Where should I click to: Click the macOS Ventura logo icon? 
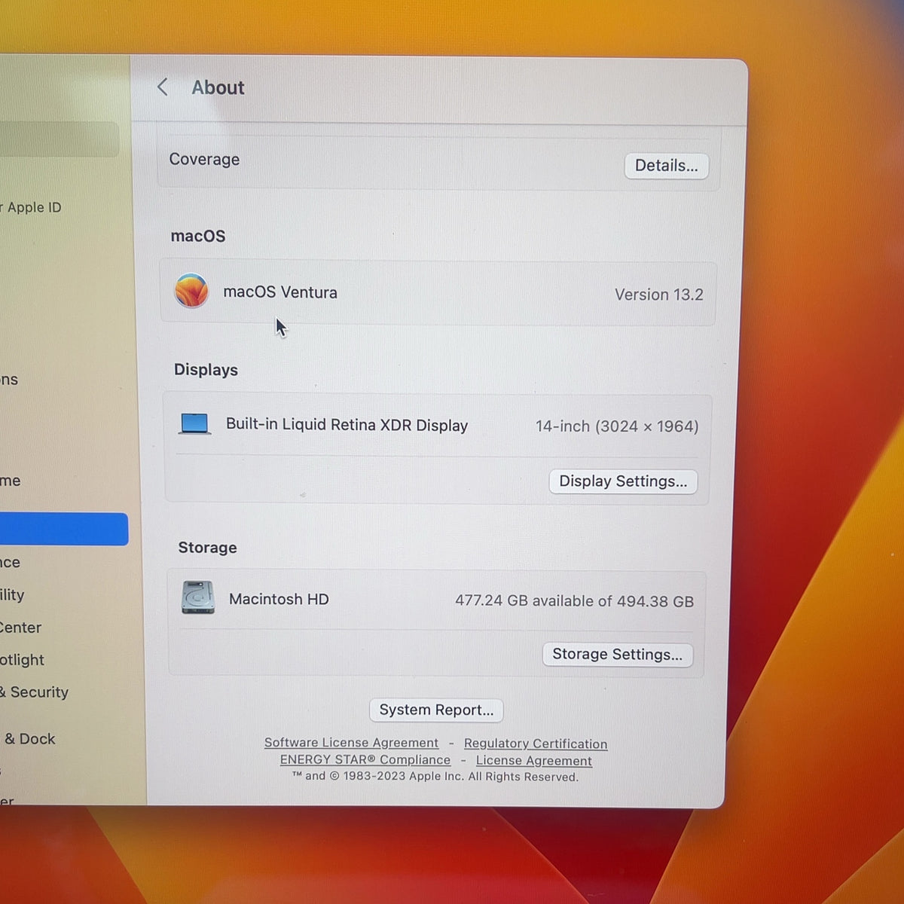[x=191, y=291]
